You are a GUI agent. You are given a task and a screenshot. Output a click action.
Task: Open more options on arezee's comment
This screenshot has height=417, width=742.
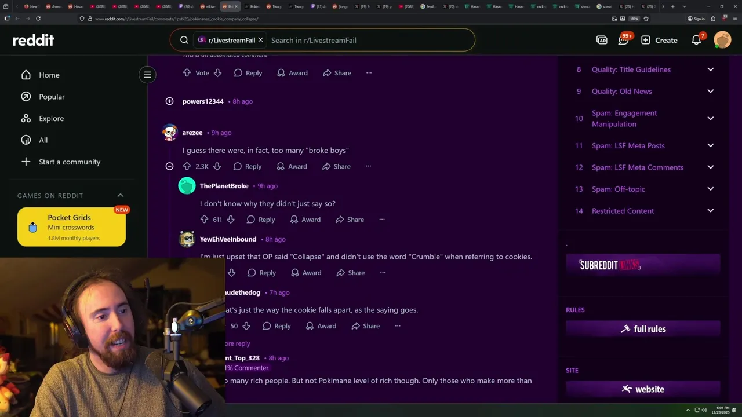pyautogui.click(x=368, y=166)
